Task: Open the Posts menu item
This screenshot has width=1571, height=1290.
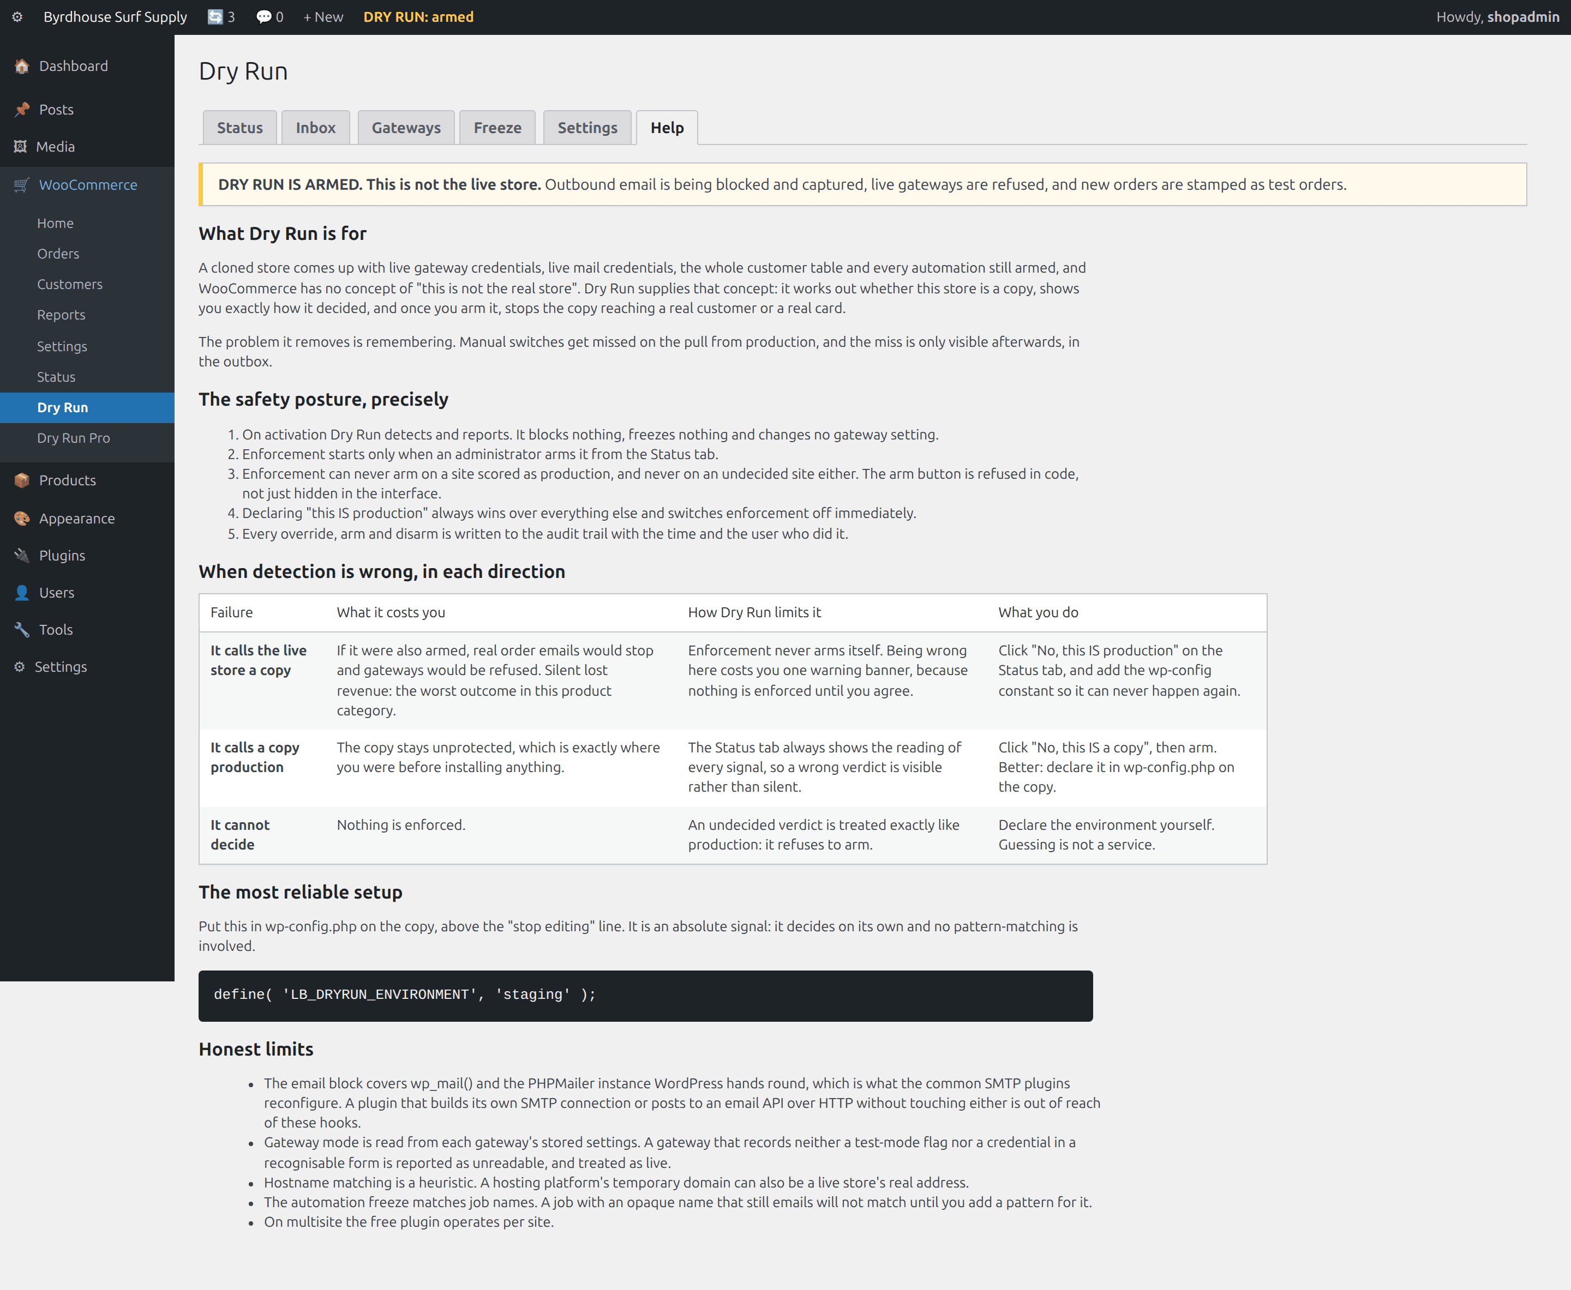Action: tap(87, 109)
